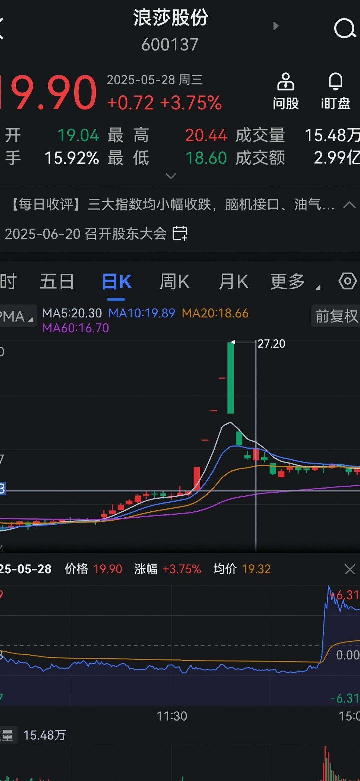Tap the 27.20 peak price marker
This screenshot has width=360, height=781.
tap(271, 343)
